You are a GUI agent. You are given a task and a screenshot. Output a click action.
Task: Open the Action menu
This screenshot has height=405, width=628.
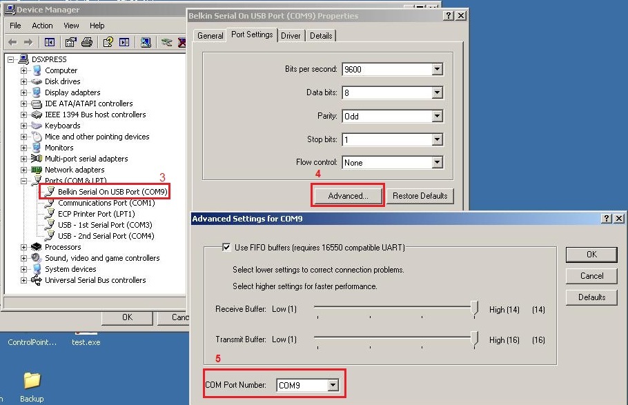[42, 26]
